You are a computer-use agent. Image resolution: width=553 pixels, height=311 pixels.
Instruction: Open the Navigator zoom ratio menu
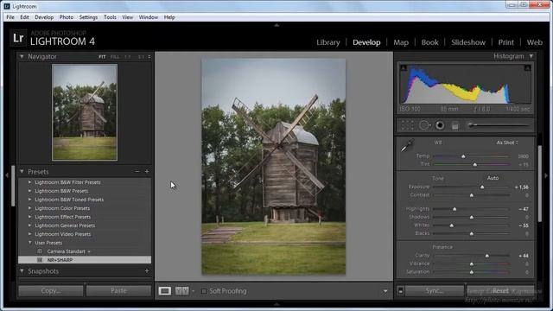[x=149, y=57]
